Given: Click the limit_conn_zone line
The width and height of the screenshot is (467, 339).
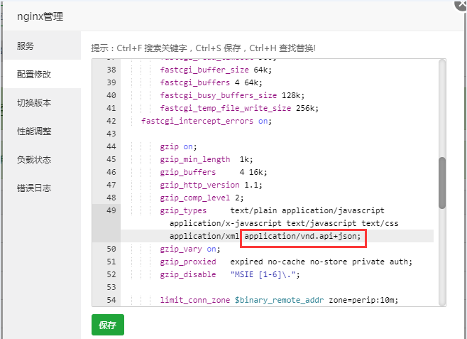Looking at the screenshot, I should (279, 300).
